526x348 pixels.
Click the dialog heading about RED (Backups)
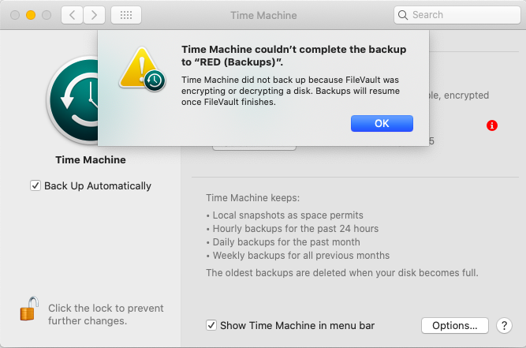[x=294, y=56]
